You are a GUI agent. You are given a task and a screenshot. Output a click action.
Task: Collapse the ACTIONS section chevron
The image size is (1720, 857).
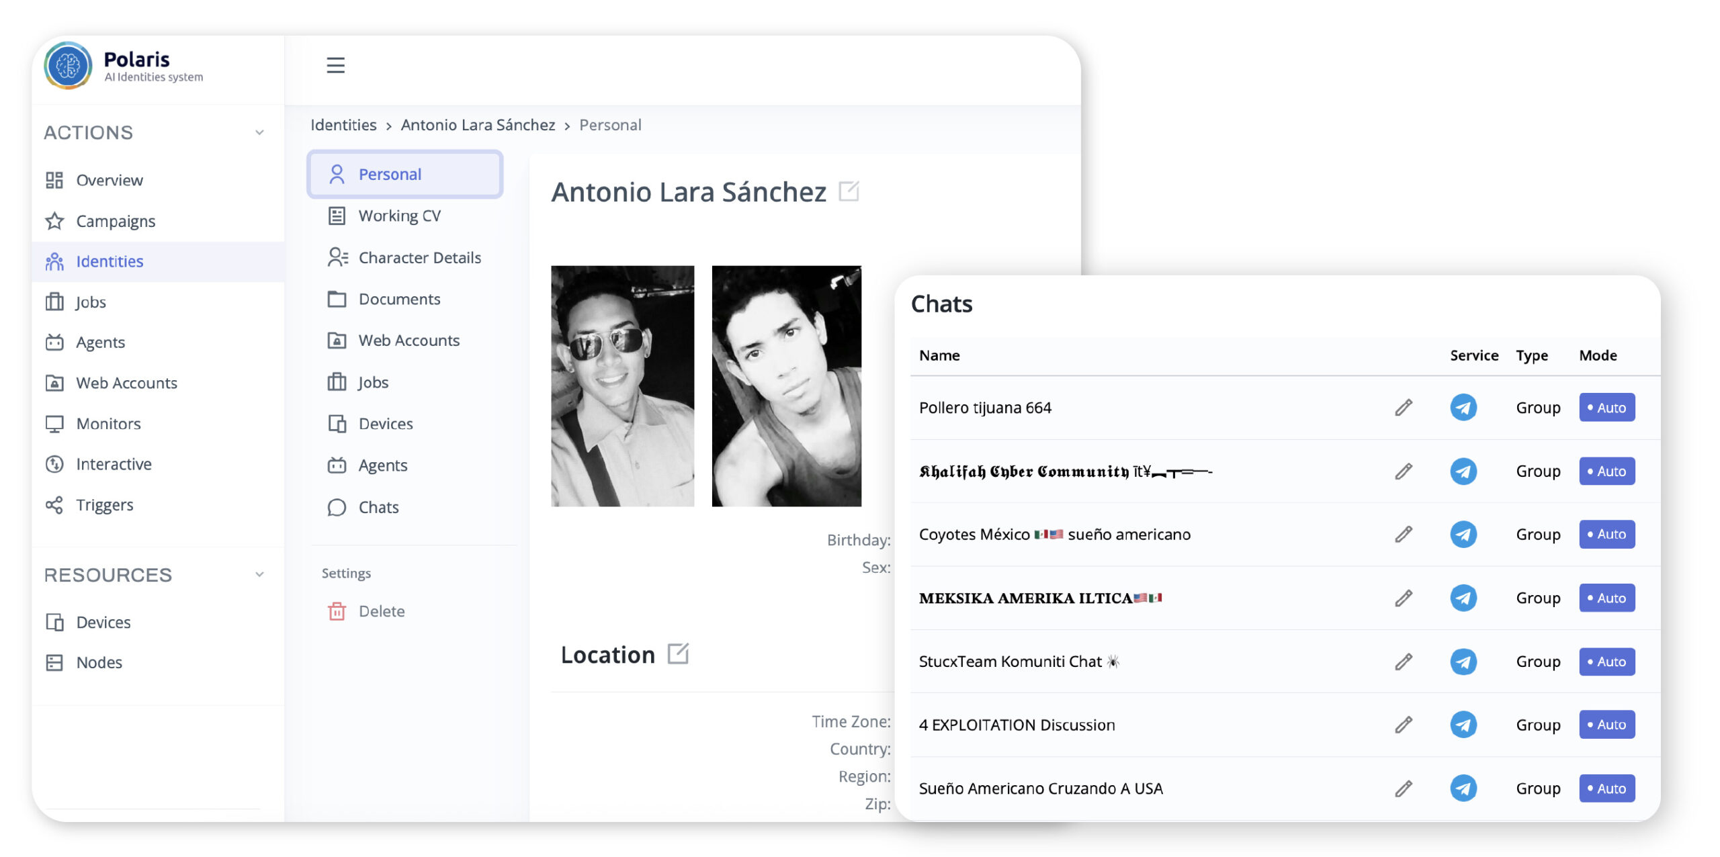coord(259,132)
